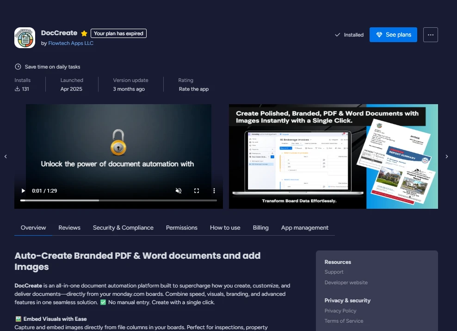Play the promo video

(x=23, y=191)
